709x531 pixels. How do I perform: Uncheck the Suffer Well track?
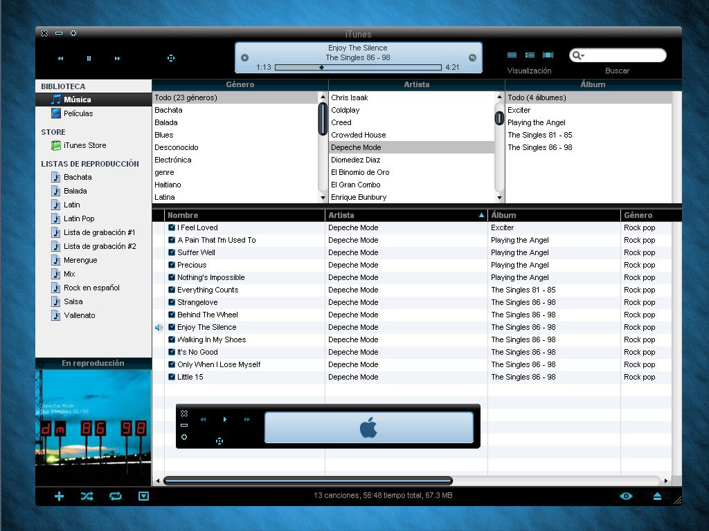(x=172, y=252)
